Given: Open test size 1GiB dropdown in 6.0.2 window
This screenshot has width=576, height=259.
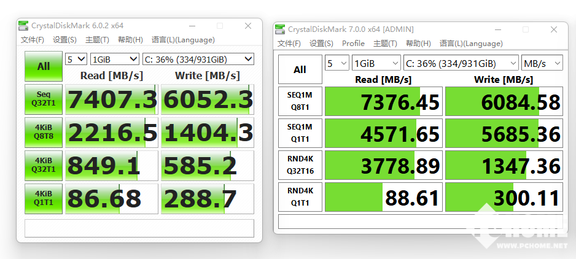Looking at the screenshot, I should (x=115, y=59).
